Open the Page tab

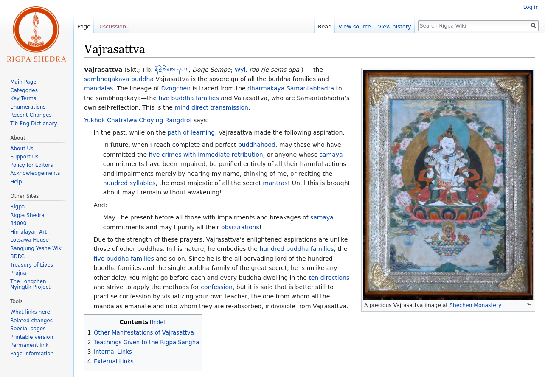point(84,26)
